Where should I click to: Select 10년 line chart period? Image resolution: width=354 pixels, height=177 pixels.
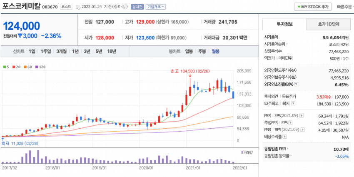(112, 51)
